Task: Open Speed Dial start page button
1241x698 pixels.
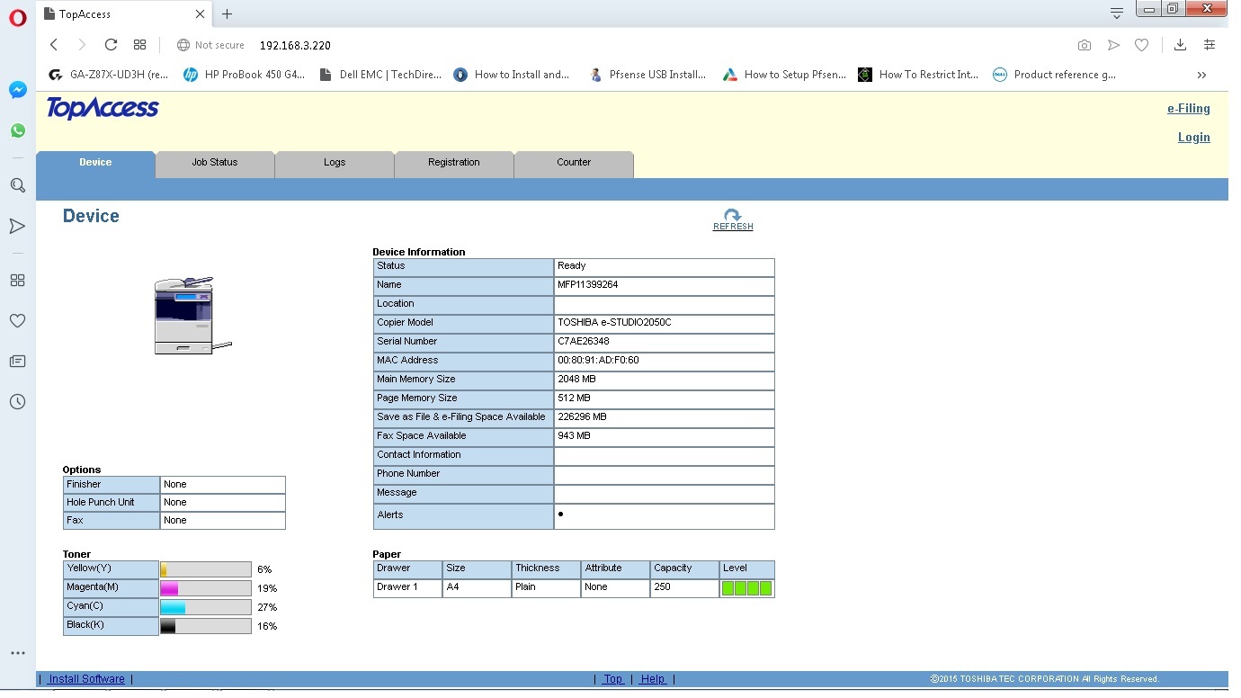Action: pyautogui.click(x=139, y=45)
